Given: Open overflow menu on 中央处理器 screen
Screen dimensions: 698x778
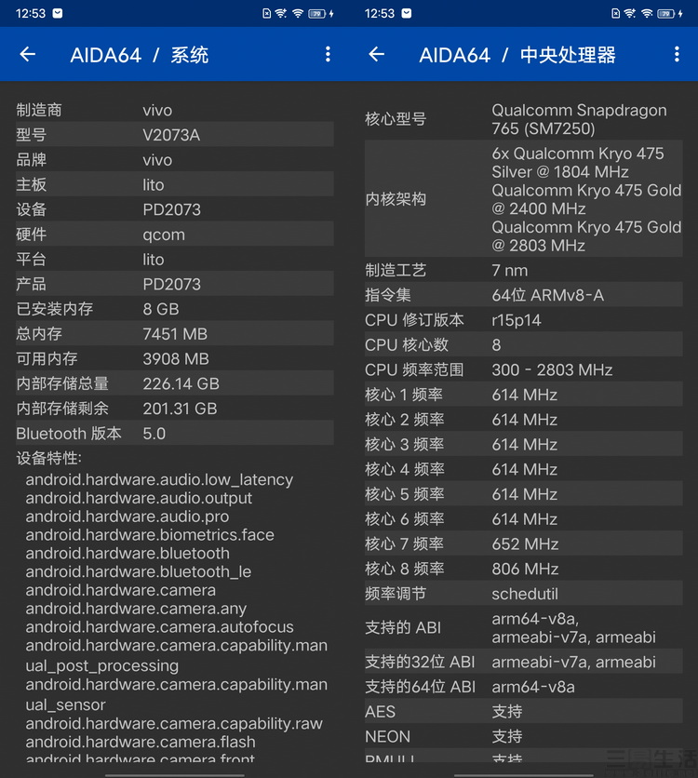Looking at the screenshot, I should coord(677,54).
